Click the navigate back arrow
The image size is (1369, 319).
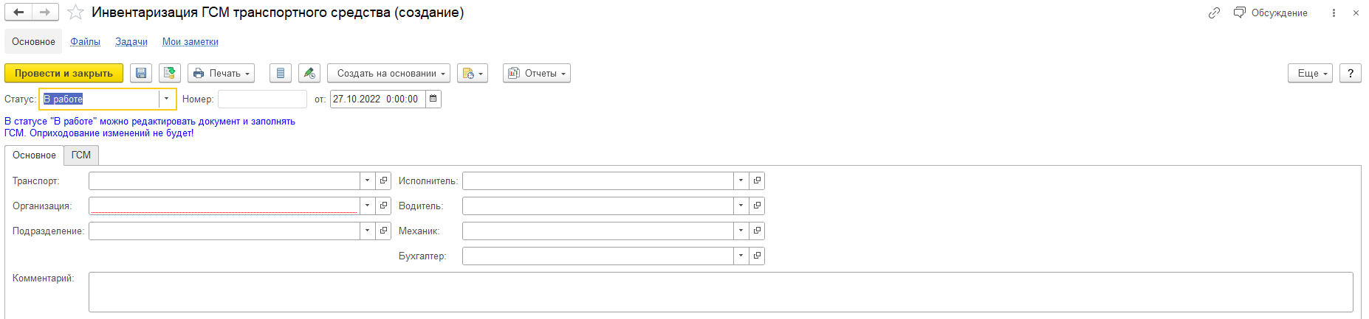point(18,13)
